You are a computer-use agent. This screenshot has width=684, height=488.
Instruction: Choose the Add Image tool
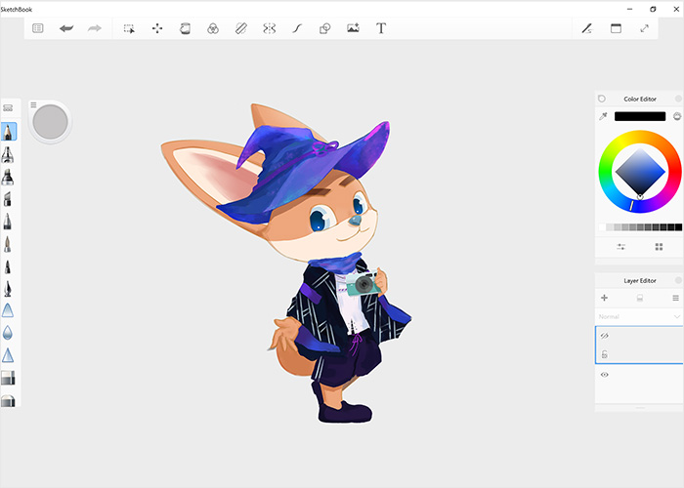pyautogui.click(x=353, y=28)
